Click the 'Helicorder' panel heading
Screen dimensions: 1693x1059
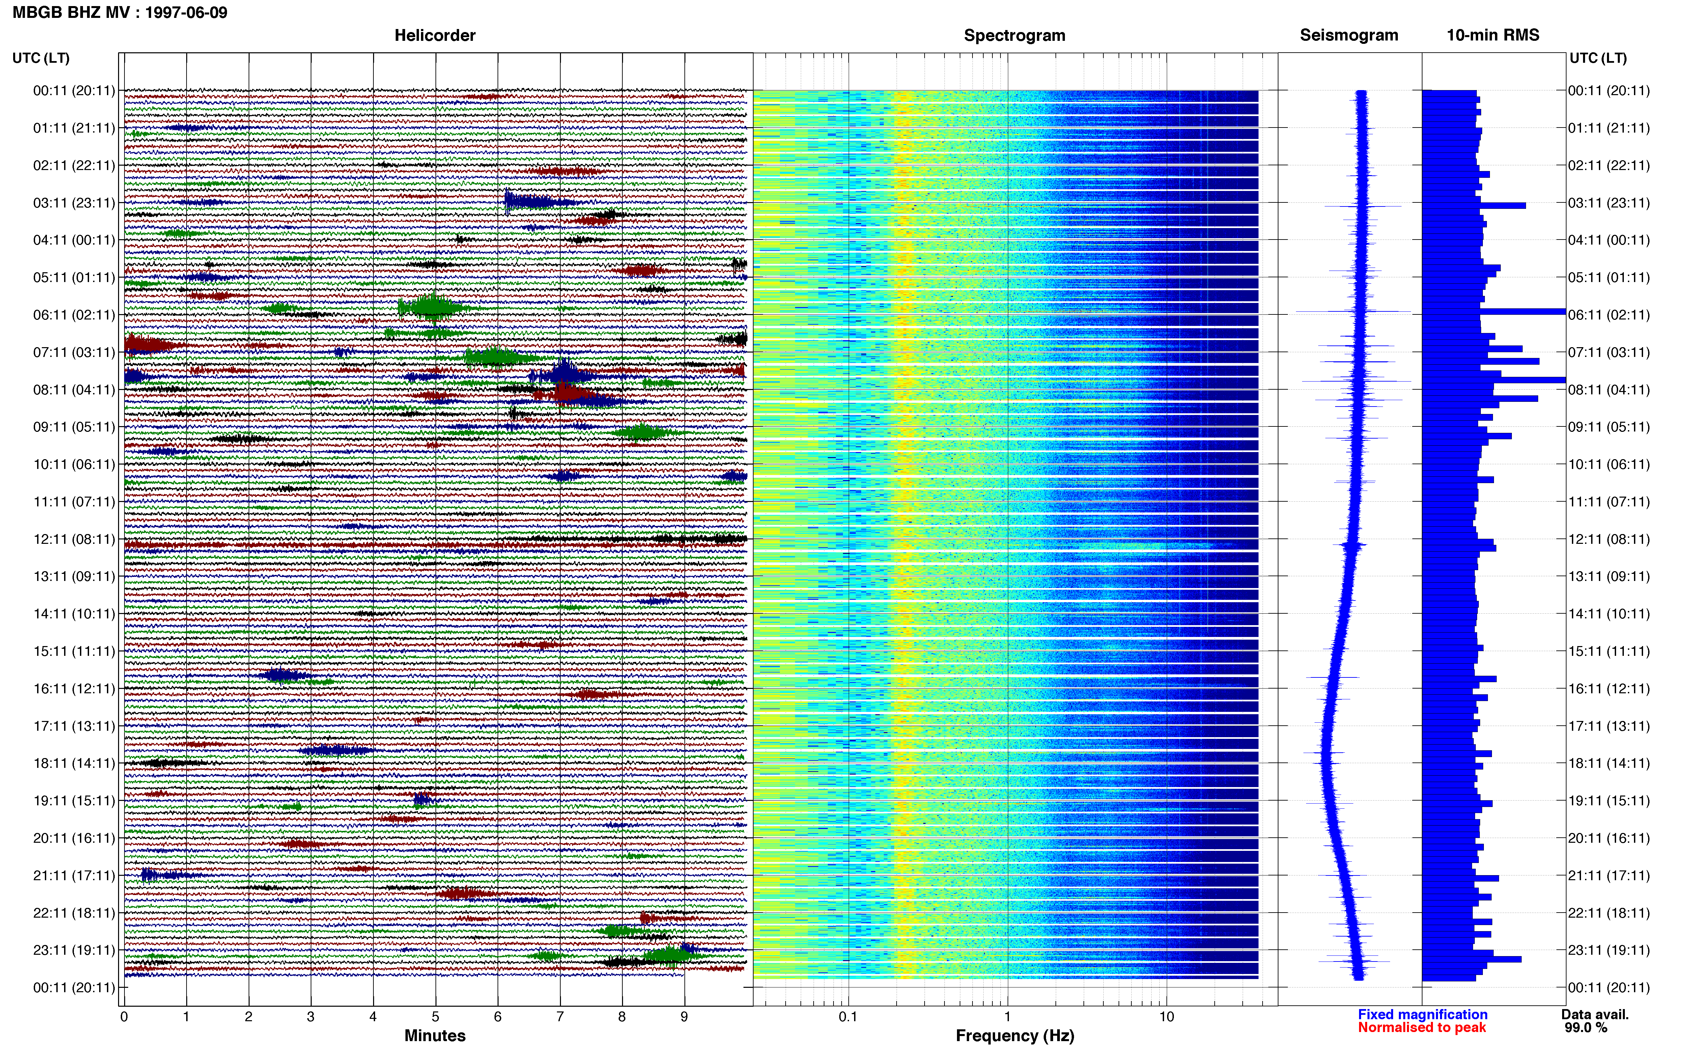(x=435, y=36)
